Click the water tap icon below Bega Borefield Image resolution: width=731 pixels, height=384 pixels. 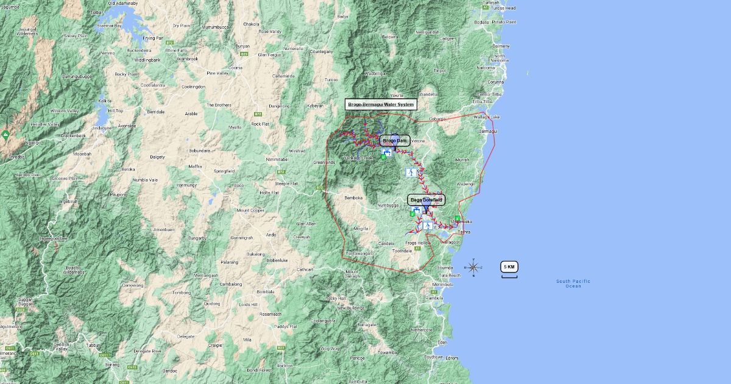[x=415, y=210]
